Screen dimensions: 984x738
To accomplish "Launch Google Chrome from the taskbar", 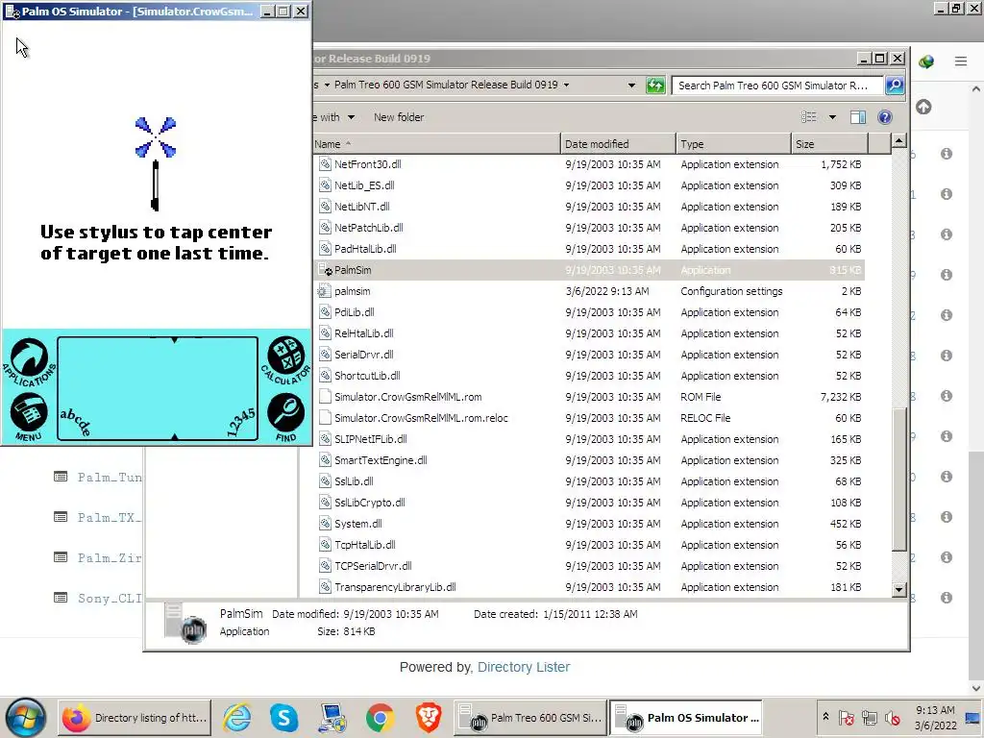I will pos(380,717).
